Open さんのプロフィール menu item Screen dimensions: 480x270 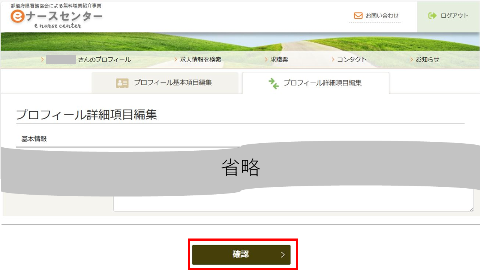[86, 60]
